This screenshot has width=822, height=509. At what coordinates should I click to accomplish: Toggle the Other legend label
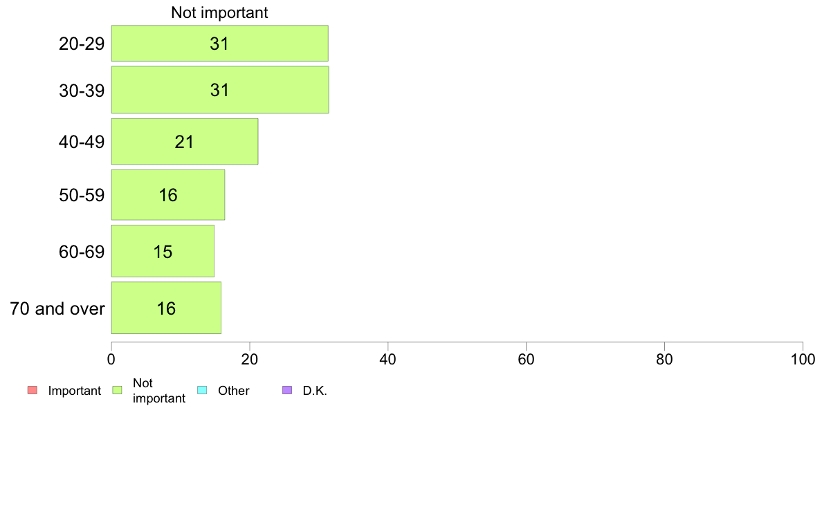click(234, 391)
